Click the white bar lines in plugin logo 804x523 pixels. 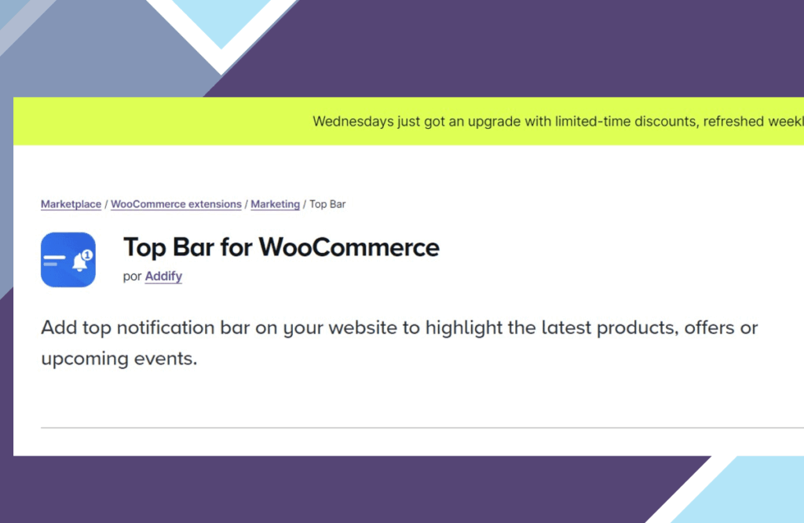coord(55,259)
